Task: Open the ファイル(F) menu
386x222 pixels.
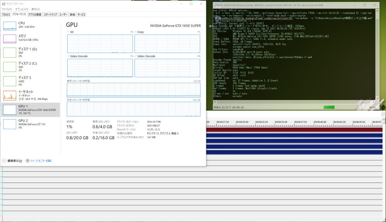Action: tap(7, 9)
